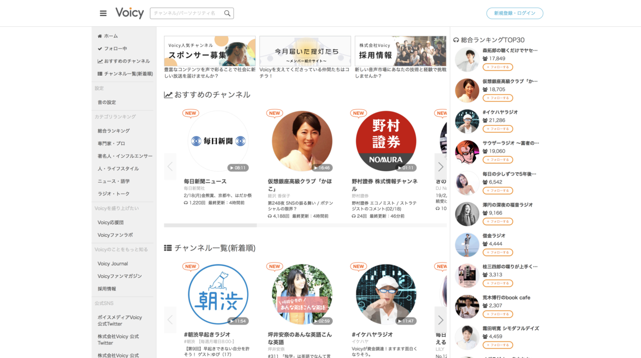Click the 総合ランキングTOP30 heading
The width and height of the screenshot is (641, 358).
pos(489,40)
